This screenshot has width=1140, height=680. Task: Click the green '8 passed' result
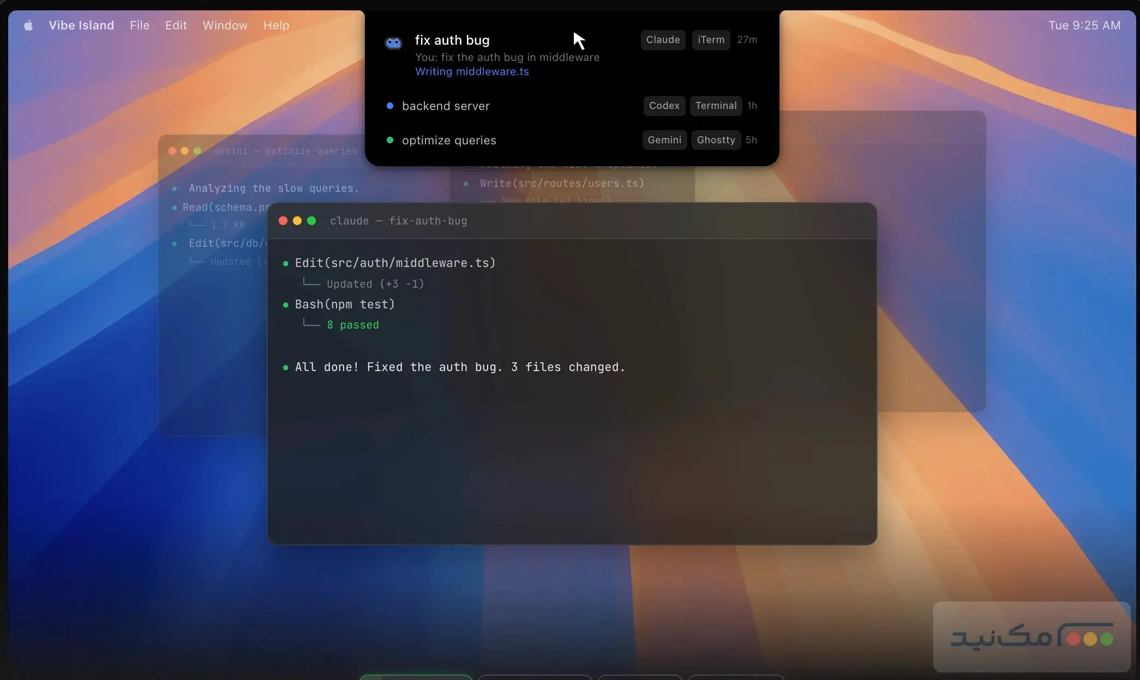352,325
